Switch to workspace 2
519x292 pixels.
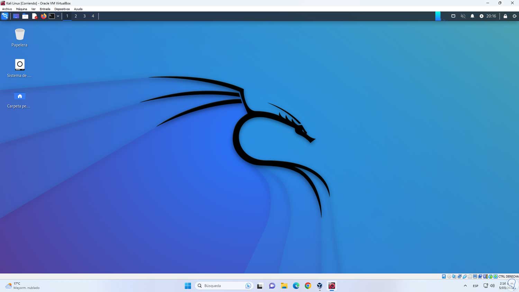tap(76, 16)
